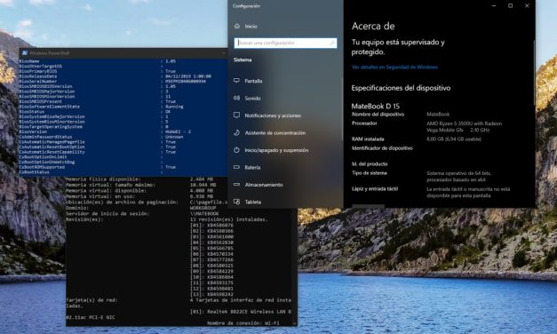Click the Windows PowerShell title bar icon

tap(25, 53)
